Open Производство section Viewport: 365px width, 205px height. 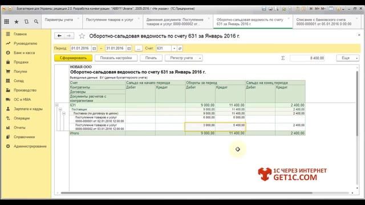[26, 90]
